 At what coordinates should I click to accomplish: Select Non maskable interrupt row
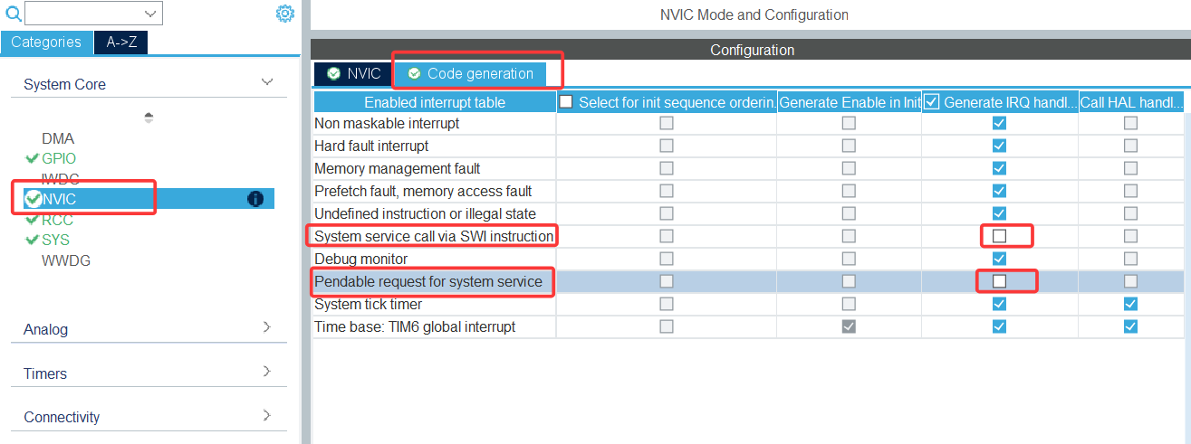748,123
